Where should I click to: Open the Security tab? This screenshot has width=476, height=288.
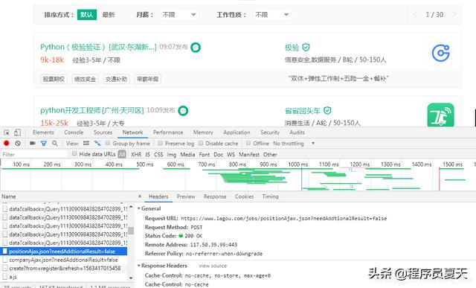[x=270, y=132]
